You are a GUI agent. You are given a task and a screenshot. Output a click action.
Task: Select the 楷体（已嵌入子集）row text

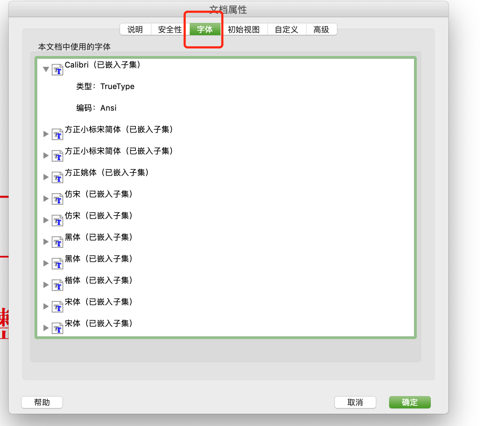coord(99,280)
